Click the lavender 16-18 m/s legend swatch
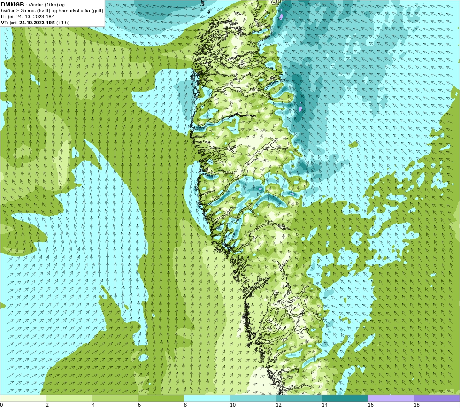This screenshot has height=408, width=460. [x=391, y=398]
